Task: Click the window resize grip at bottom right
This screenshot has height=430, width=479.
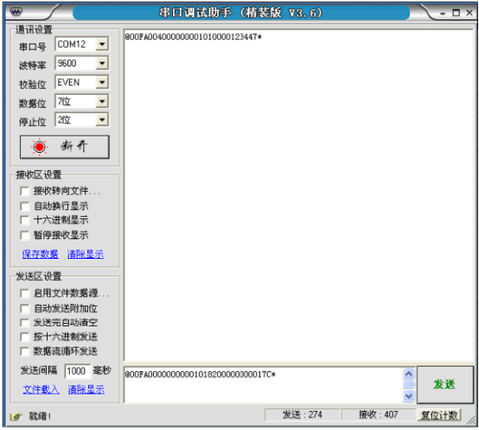Action: coord(471,421)
